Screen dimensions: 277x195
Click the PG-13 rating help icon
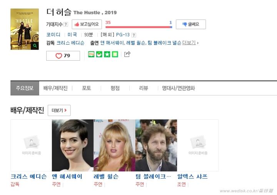click(x=134, y=35)
